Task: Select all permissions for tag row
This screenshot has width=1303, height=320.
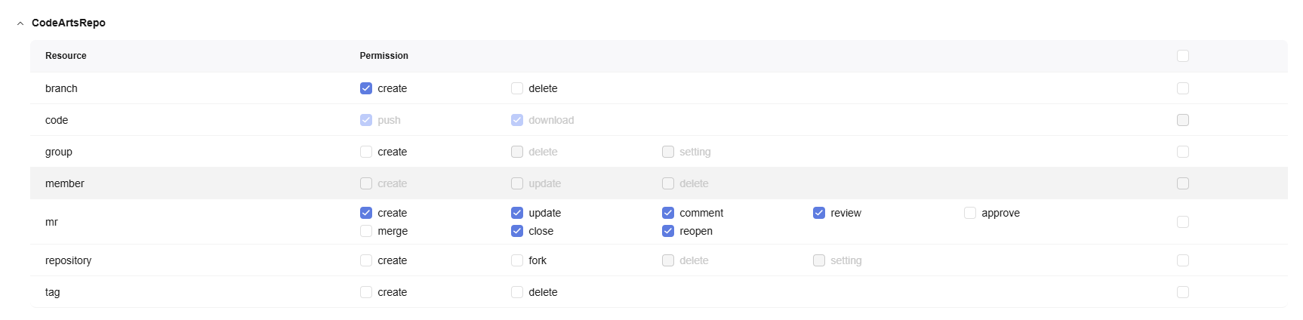Action: (x=1183, y=292)
